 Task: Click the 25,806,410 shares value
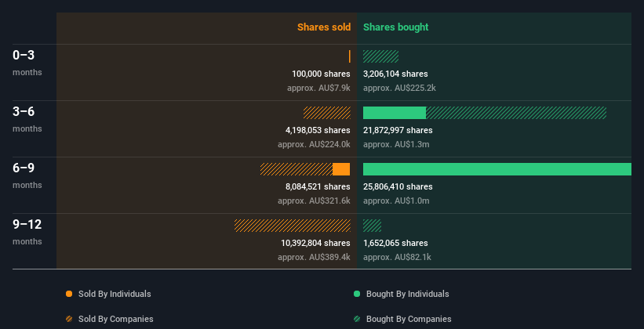[398, 186]
